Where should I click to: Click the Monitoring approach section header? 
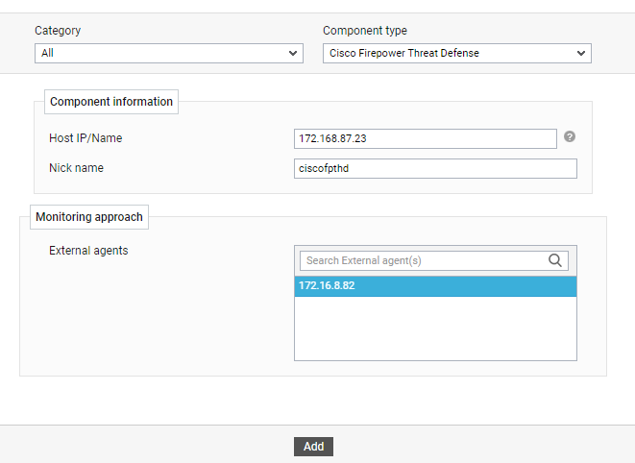(89, 217)
